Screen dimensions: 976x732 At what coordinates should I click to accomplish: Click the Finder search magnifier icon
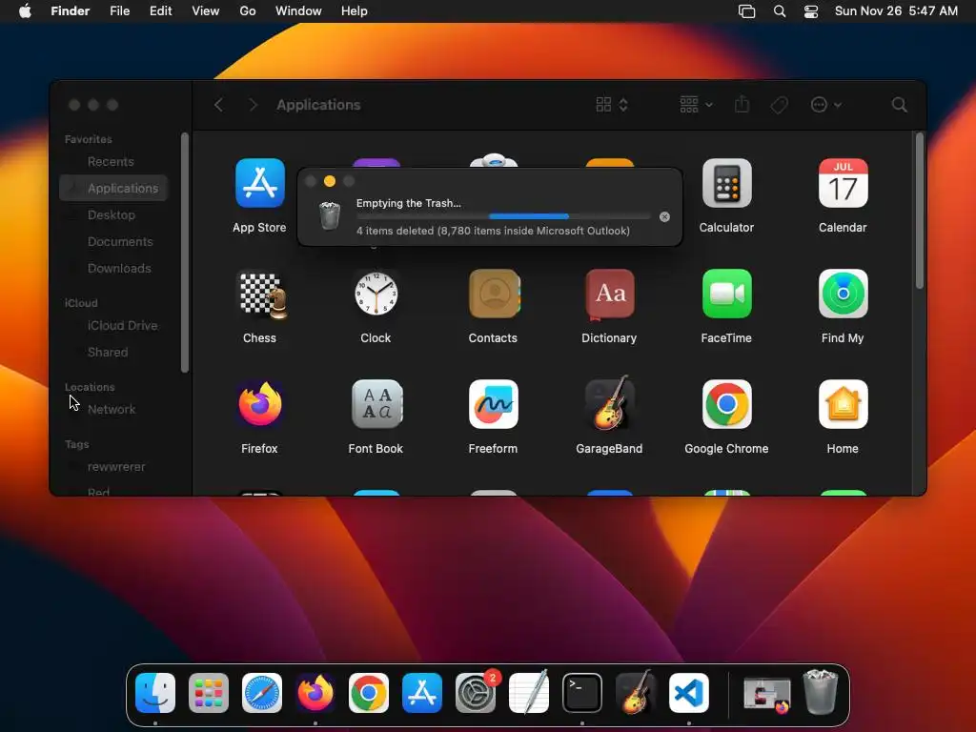click(x=900, y=105)
